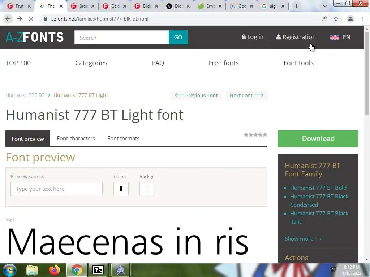Open the EN language selector

click(340, 37)
